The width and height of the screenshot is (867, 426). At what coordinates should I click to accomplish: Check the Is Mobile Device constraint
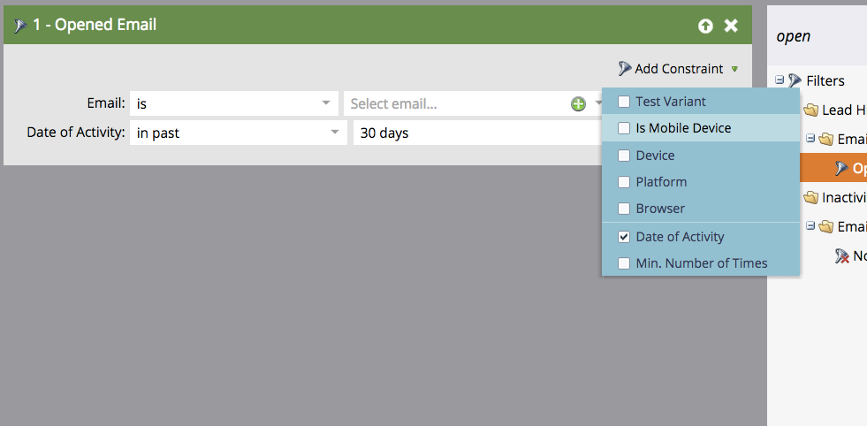(x=624, y=128)
